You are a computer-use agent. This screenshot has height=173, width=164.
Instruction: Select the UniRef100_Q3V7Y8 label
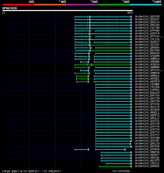point(147,124)
